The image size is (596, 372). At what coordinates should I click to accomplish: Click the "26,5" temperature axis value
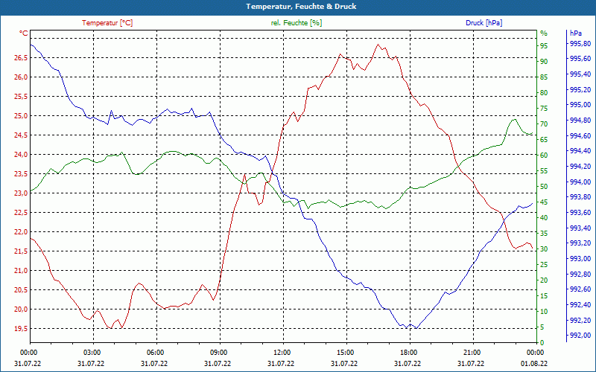(x=21, y=58)
